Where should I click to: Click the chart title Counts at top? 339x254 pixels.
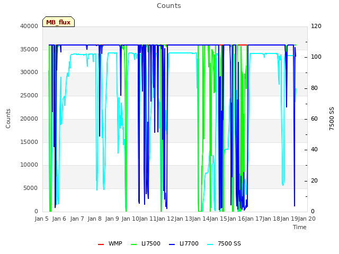point(169,6)
